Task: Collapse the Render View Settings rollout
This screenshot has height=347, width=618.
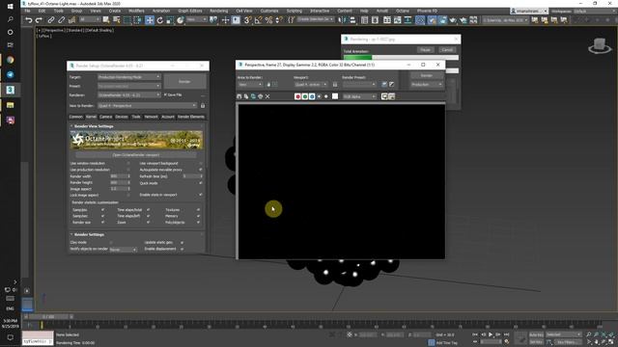Action: pos(94,126)
